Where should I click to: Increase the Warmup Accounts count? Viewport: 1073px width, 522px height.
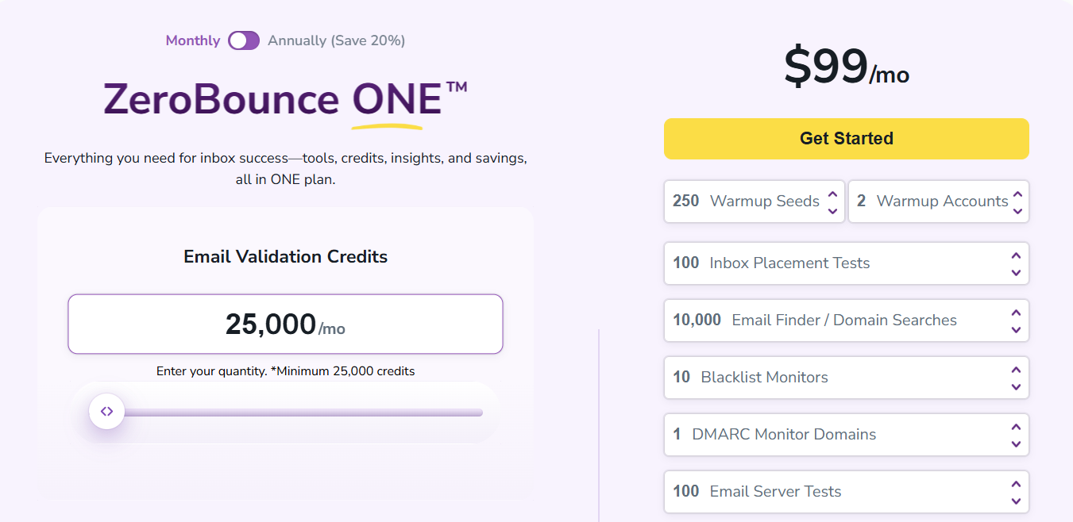click(1017, 195)
